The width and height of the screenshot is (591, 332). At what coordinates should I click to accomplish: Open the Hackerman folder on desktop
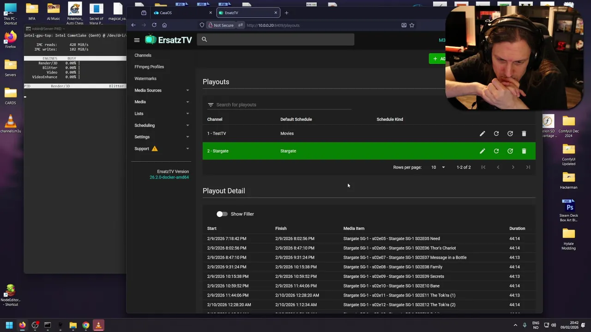[568, 181]
